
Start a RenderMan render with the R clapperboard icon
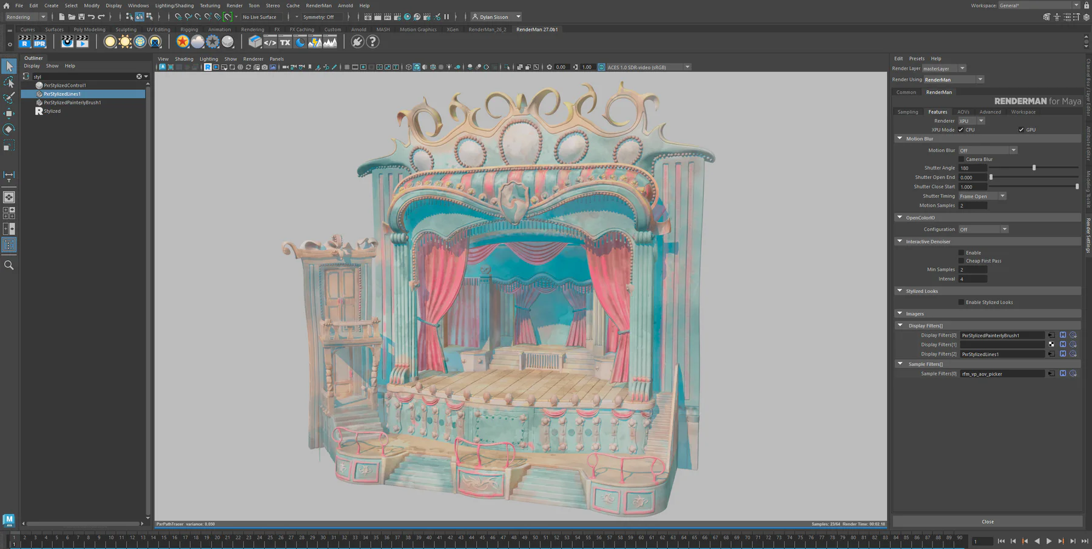pyautogui.click(x=24, y=41)
